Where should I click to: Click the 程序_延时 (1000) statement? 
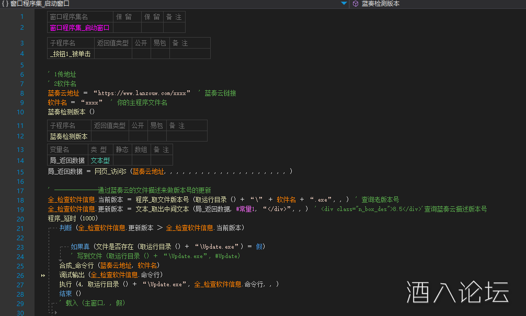coord(73,218)
